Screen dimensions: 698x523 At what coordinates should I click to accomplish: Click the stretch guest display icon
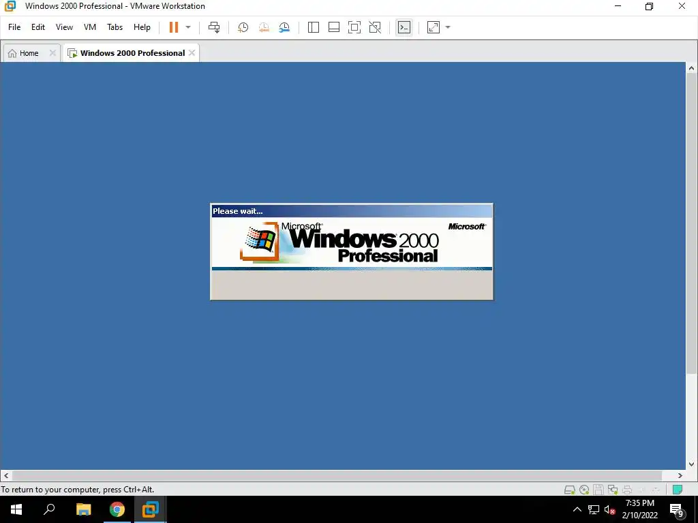click(433, 27)
